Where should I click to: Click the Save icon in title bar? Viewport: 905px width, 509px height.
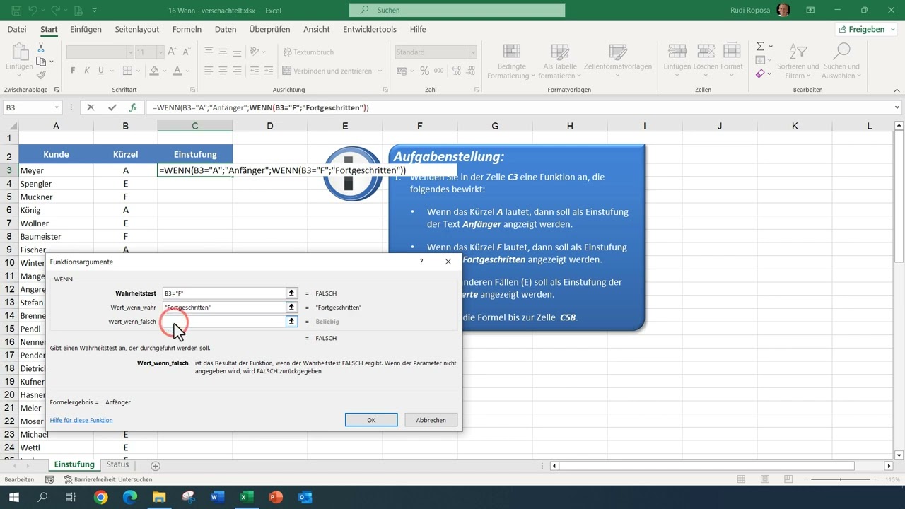[x=16, y=11]
